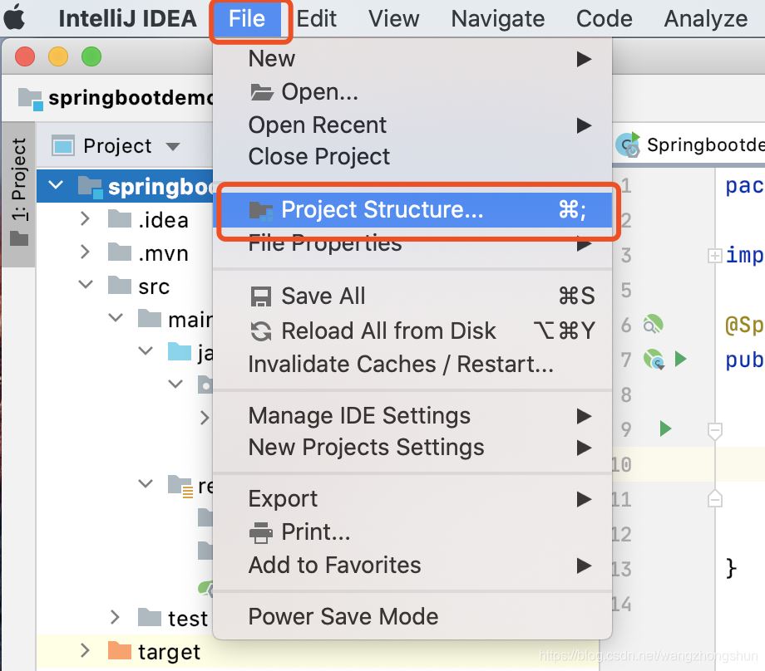The height and width of the screenshot is (671, 765).
Task: Click the Spring Boot icon on the editor tab
Action: (629, 144)
